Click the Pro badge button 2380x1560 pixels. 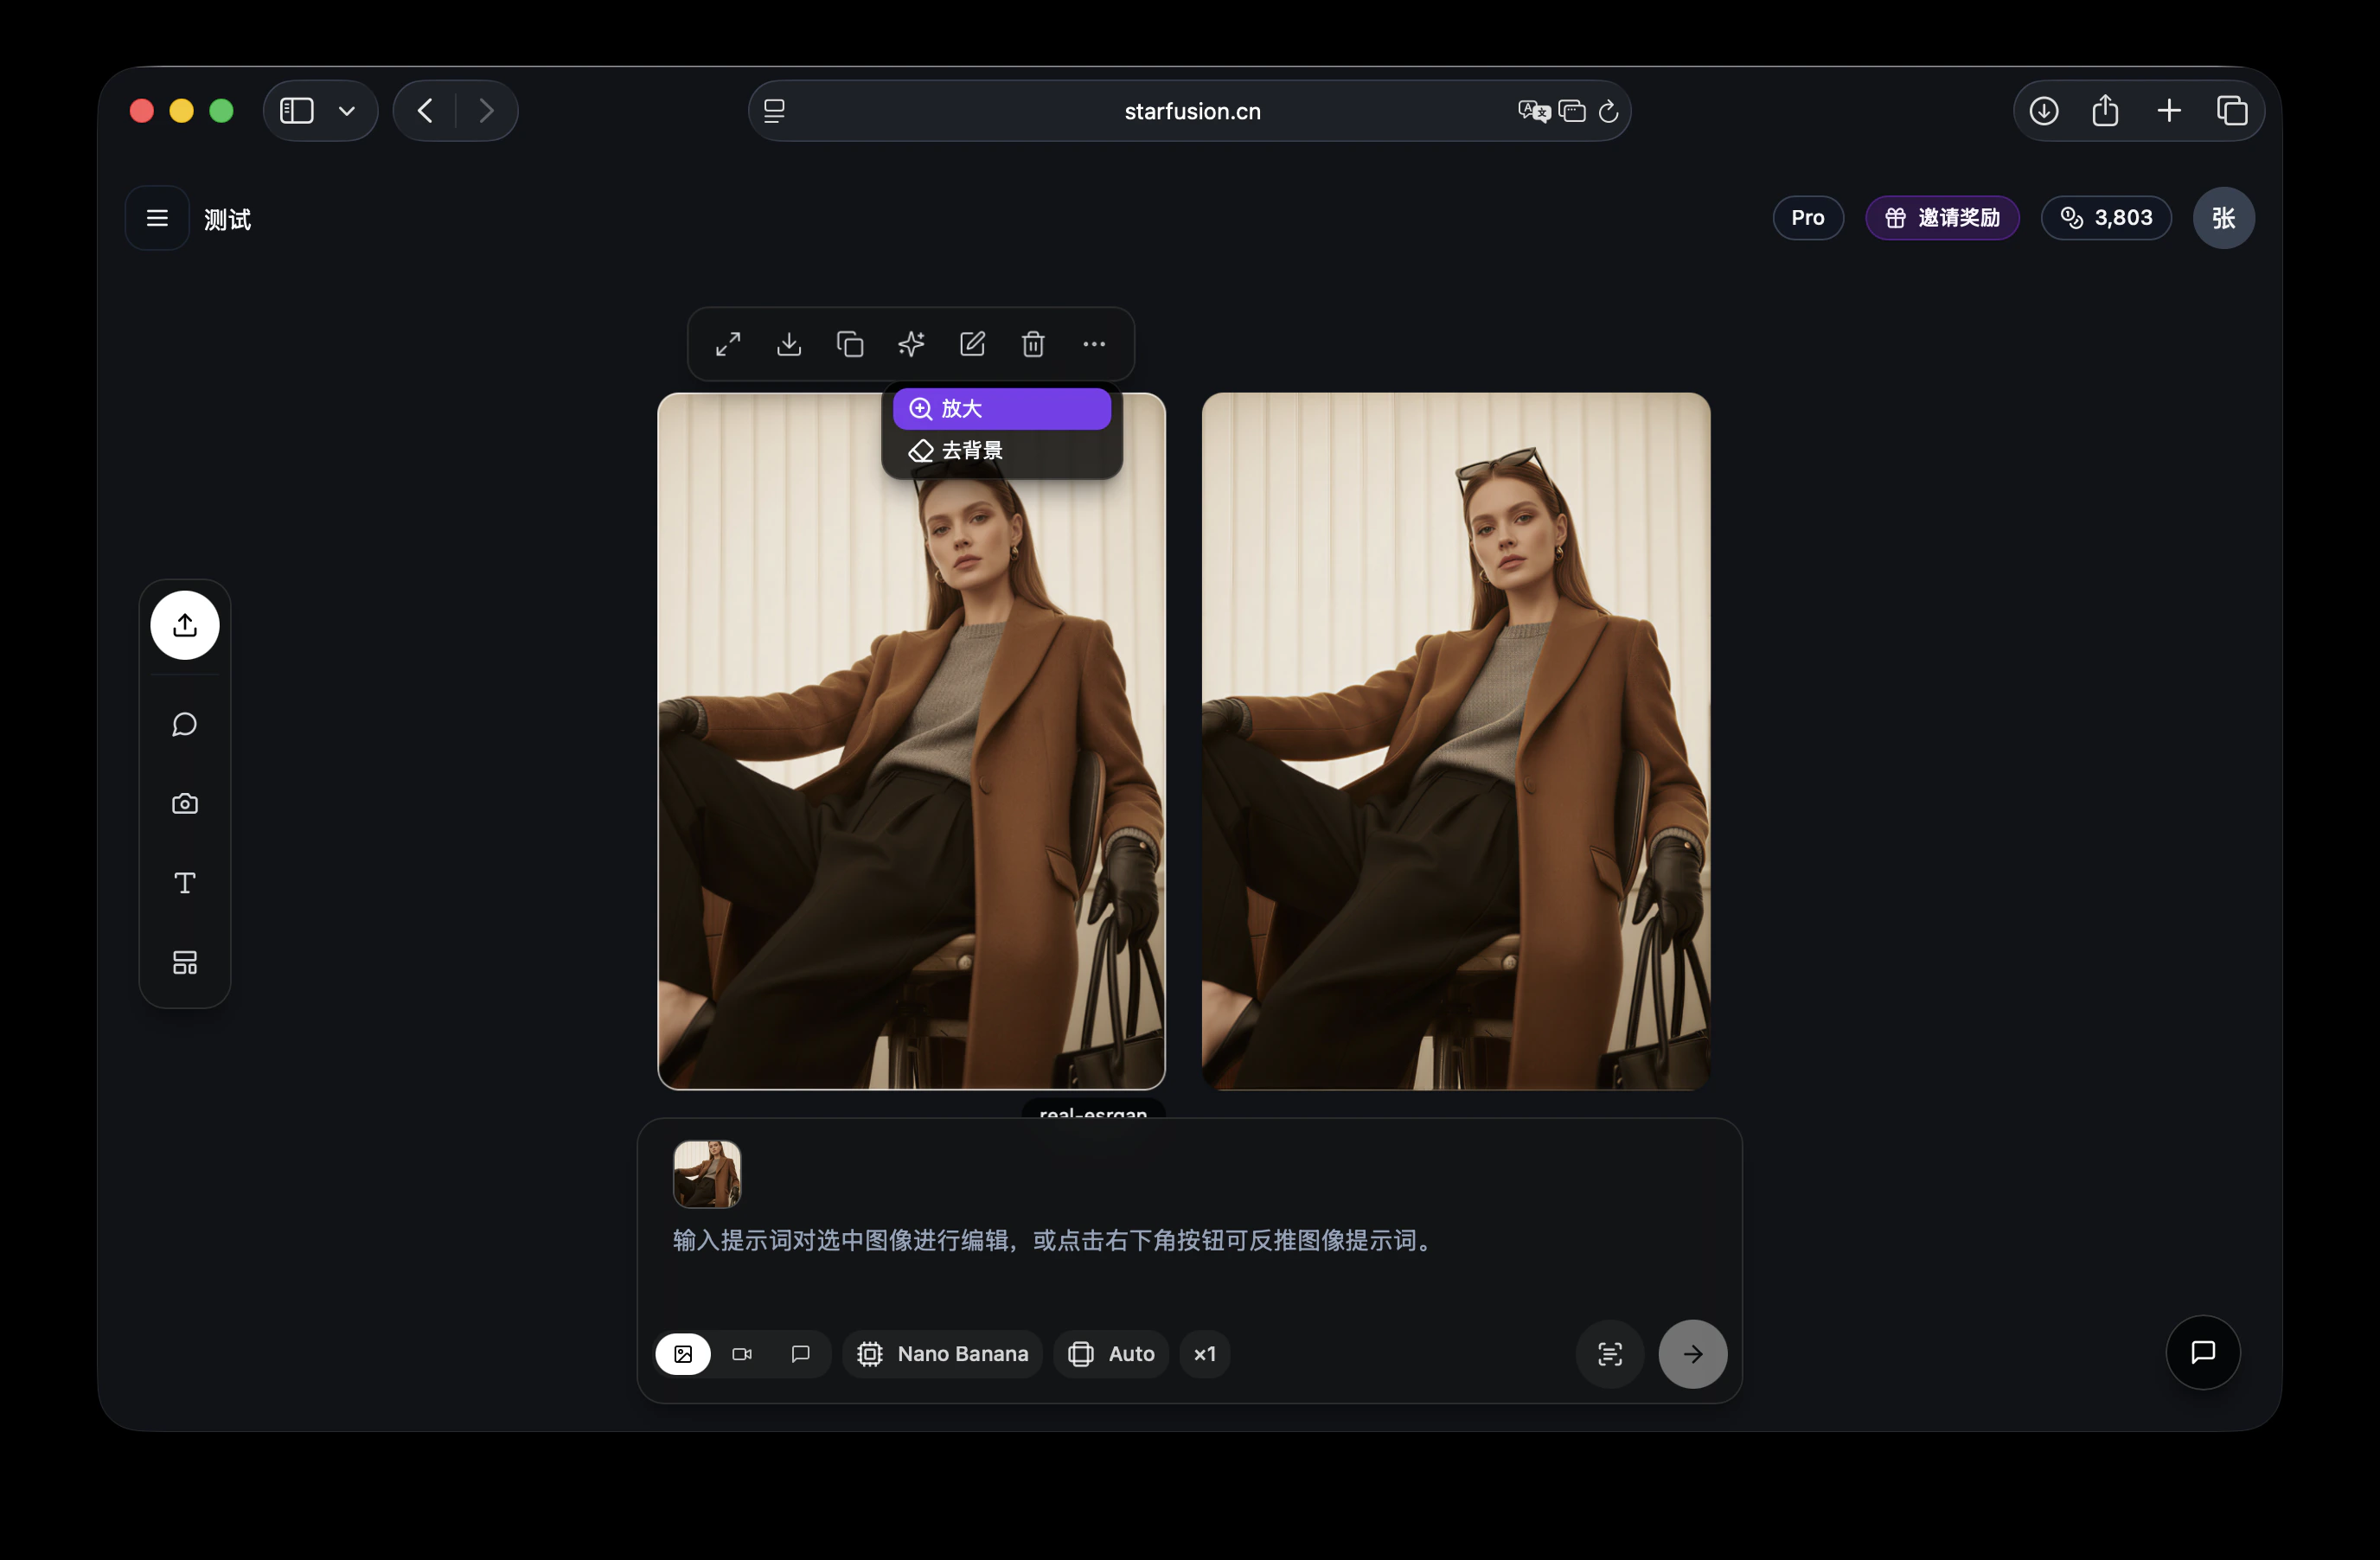click(1807, 218)
